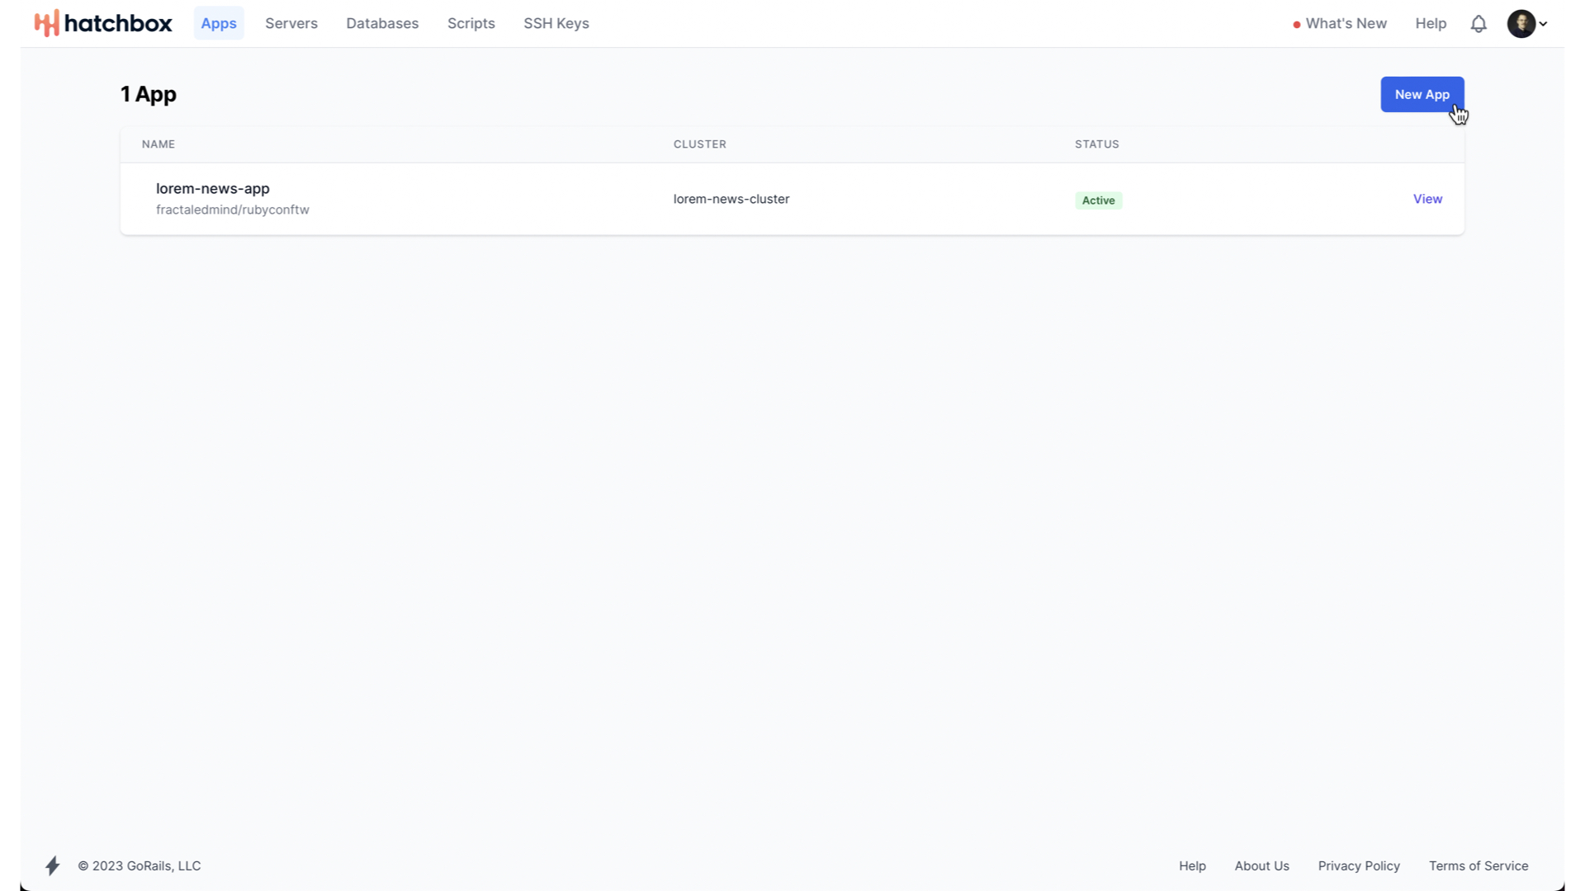Click the Hatchbox logo
This screenshot has width=1585, height=891.
103,23
